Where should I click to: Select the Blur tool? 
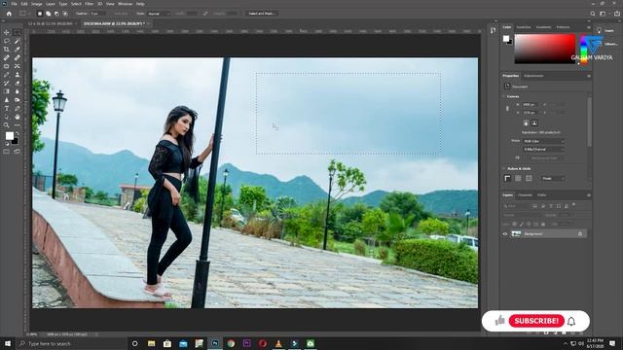pyautogui.click(x=18, y=91)
